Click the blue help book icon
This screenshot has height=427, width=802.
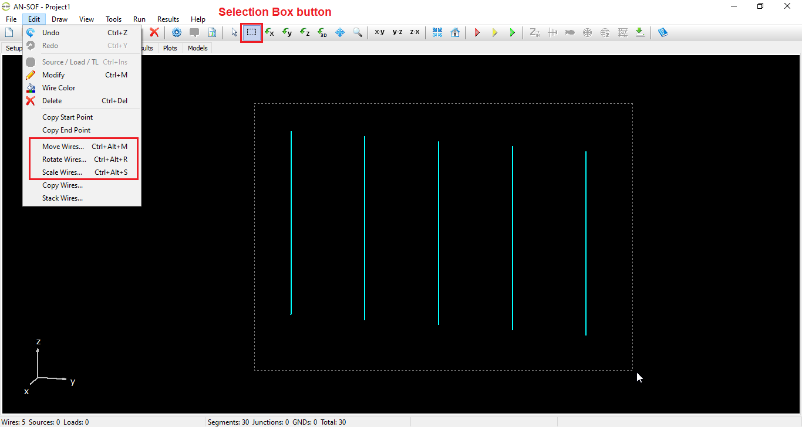click(663, 32)
